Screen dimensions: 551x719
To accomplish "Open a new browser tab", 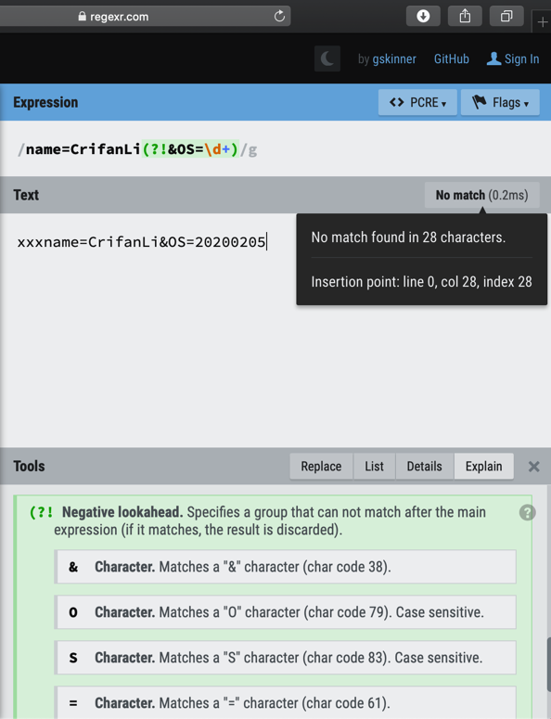I will [542, 21].
